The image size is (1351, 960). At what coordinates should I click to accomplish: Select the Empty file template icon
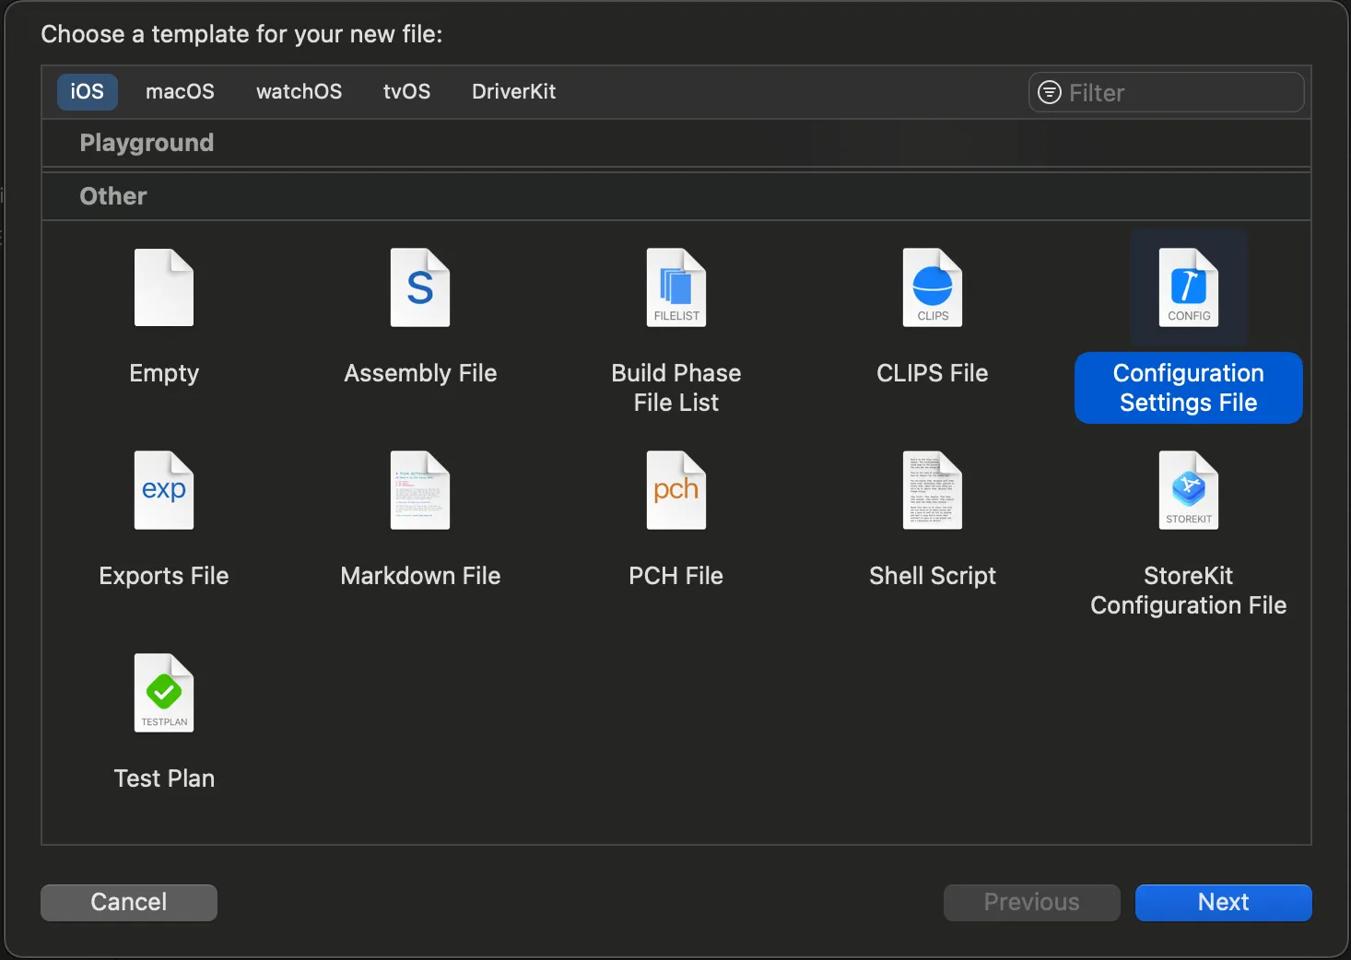point(164,287)
